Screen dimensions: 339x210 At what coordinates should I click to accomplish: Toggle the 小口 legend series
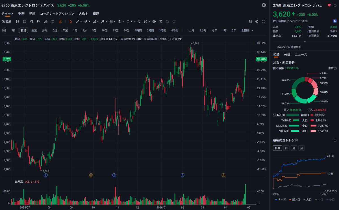330,200
